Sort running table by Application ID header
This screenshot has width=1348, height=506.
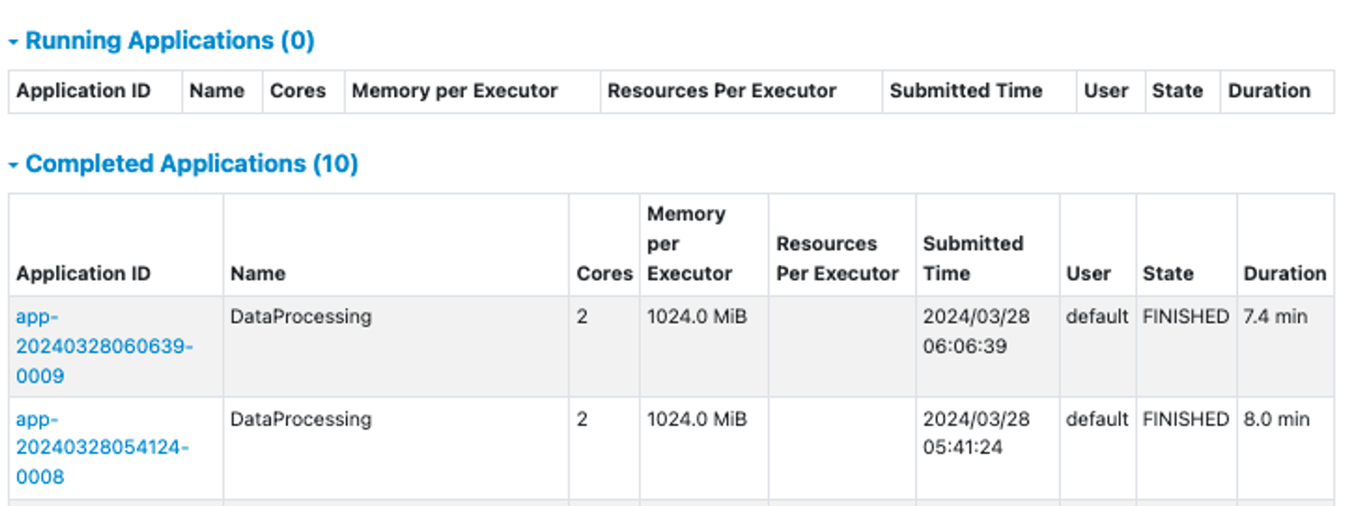(x=84, y=91)
